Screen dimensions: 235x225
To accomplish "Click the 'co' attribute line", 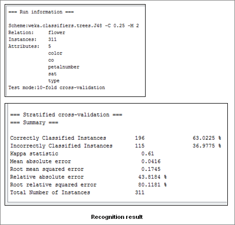I will (x=51, y=60).
